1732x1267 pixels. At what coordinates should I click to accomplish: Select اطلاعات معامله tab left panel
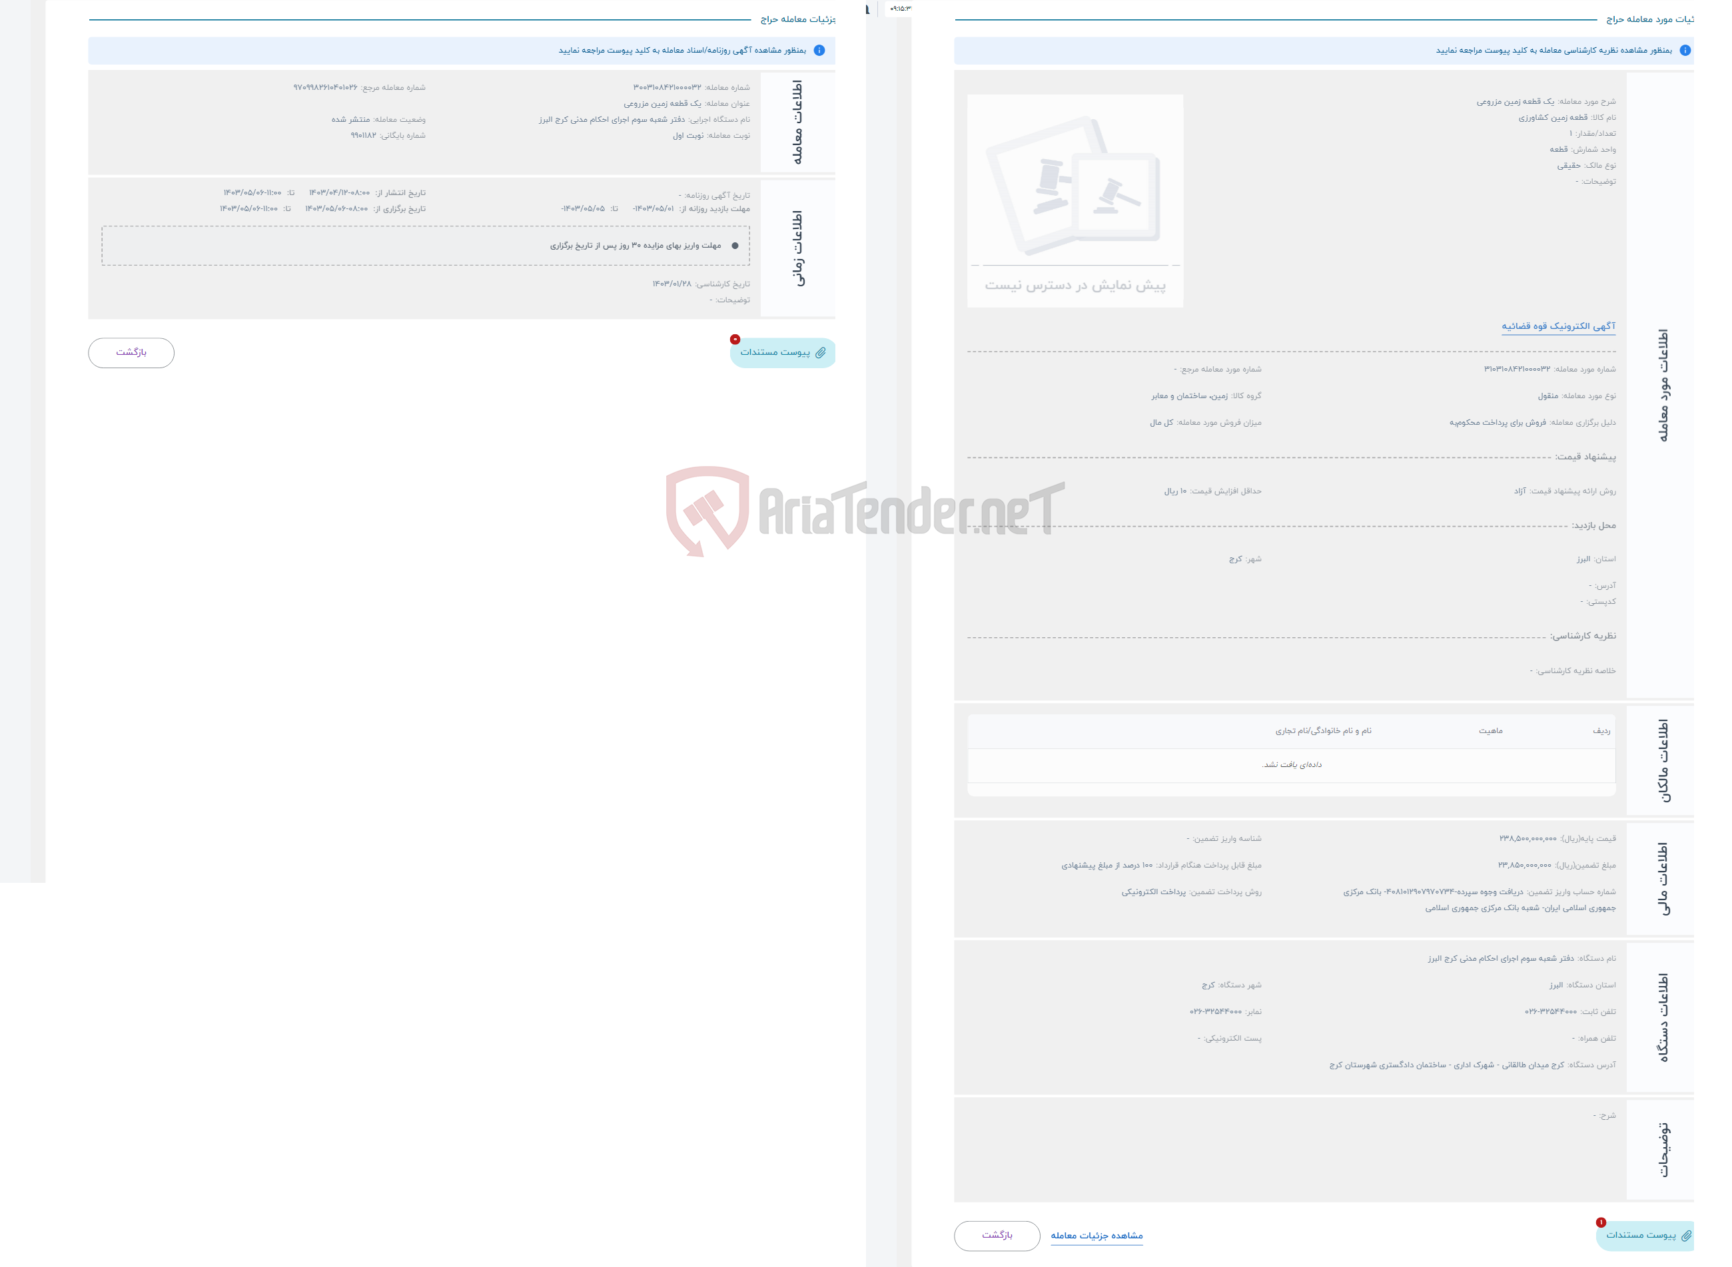tap(799, 119)
